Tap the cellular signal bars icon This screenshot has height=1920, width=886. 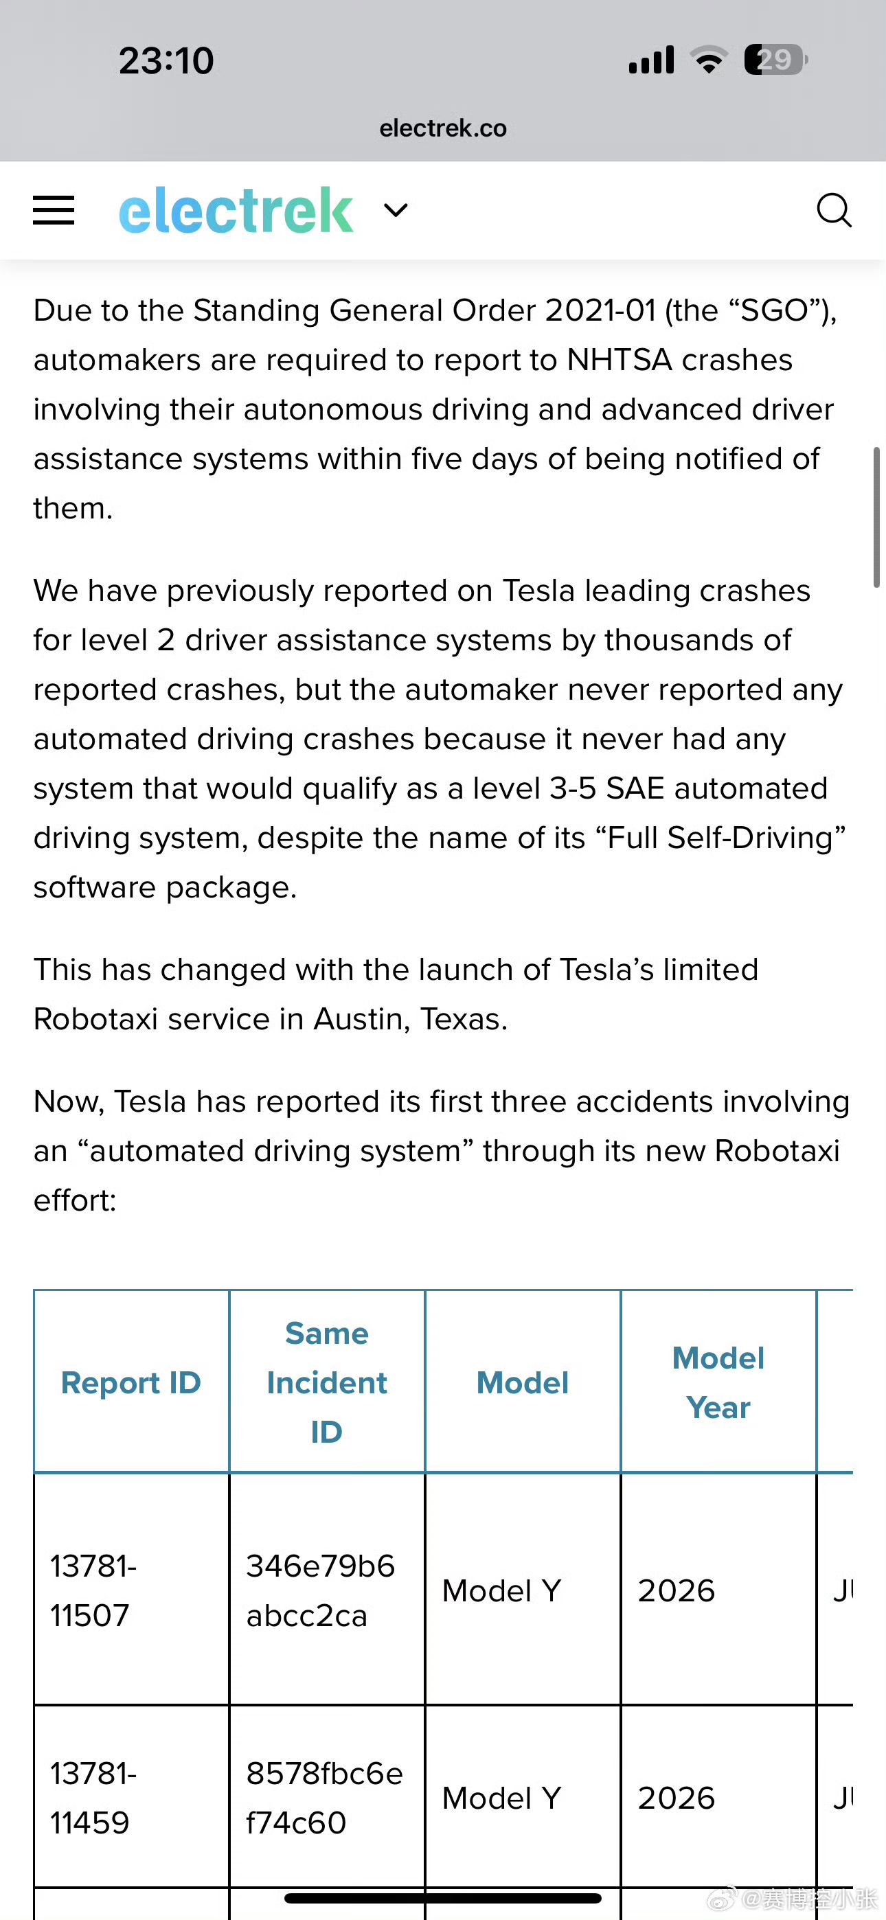tap(652, 60)
